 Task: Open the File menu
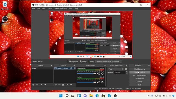tap(34, 9)
